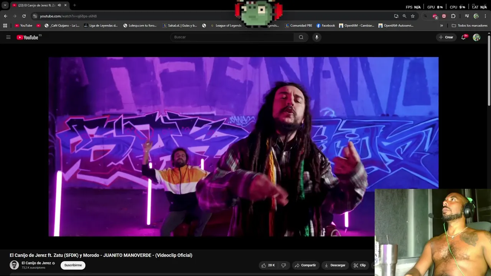
Task: Open the apps grid in bookmarks bar
Action: 5,26
